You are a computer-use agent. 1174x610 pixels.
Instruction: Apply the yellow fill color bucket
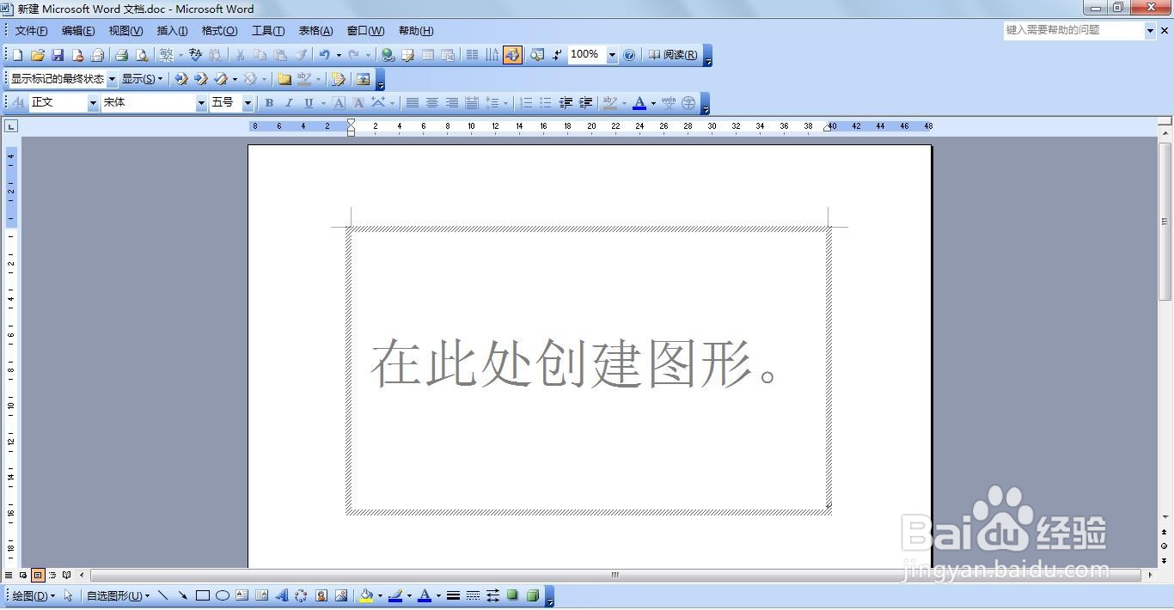(x=366, y=595)
